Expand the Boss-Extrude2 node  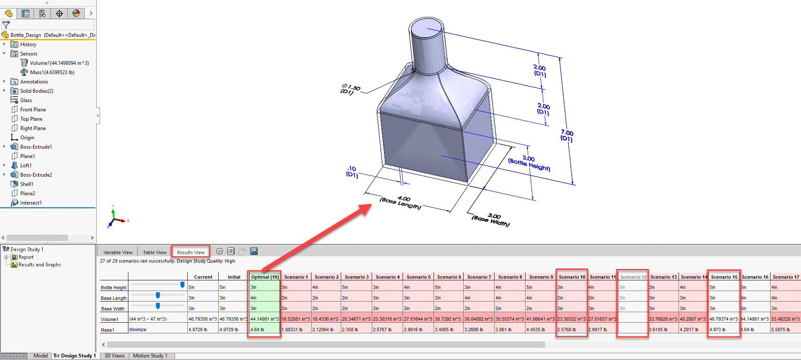(x=4, y=174)
